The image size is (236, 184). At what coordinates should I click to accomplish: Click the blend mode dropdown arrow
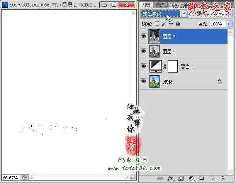pyautogui.click(x=184, y=14)
